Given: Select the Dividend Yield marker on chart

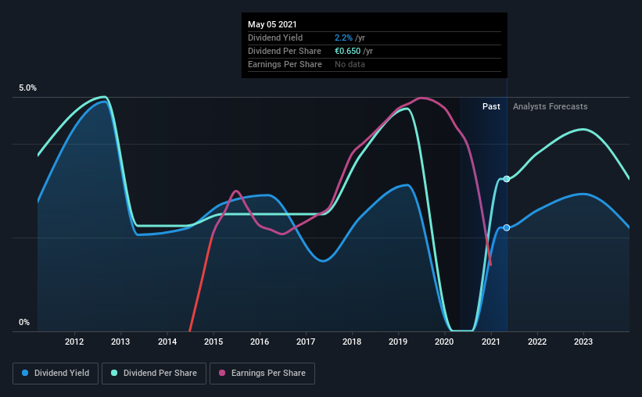Looking at the screenshot, I should click(507, 227).
